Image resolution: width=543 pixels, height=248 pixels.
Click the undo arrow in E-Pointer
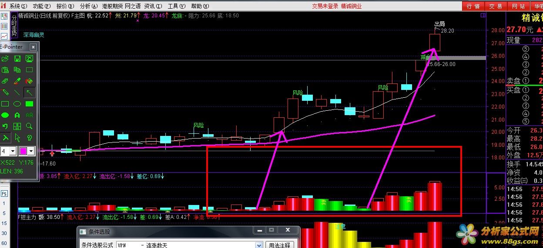(x=5, y=126)
